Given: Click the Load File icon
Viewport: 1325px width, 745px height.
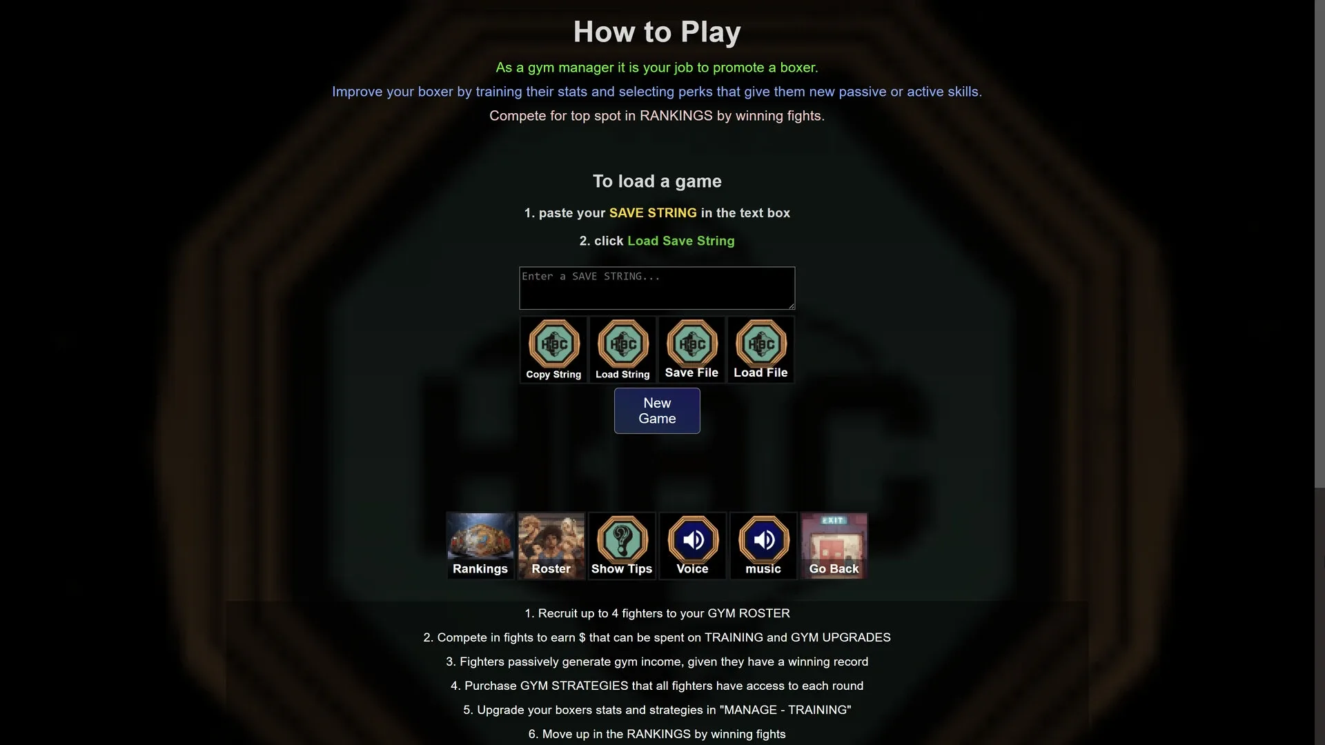Looking at the screenshot, I should [x=760, y=350].
